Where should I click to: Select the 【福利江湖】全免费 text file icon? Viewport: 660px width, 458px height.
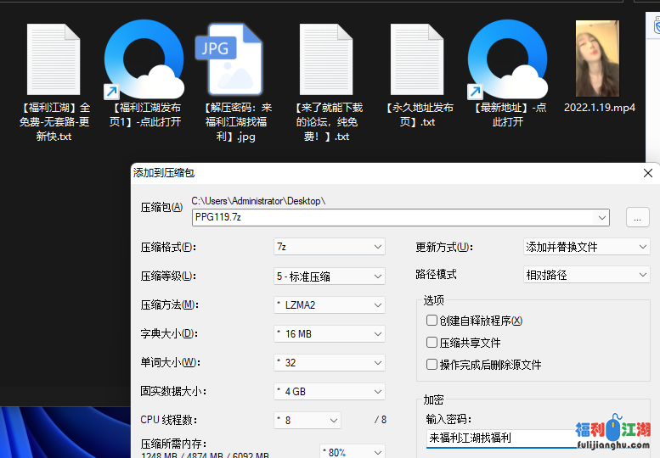coord(54,60)
